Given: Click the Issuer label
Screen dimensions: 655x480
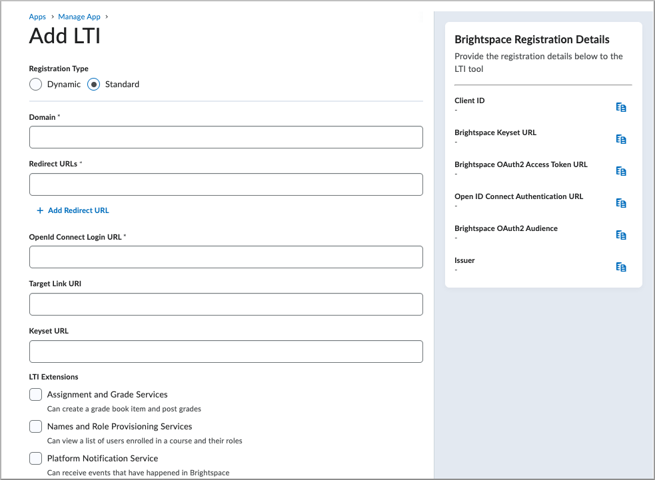Looking at the screenshot, I should point(464,260).
